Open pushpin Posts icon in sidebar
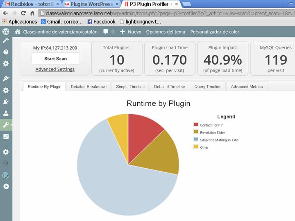The height and width of the screenshot is (221, 295). [6, 79]
